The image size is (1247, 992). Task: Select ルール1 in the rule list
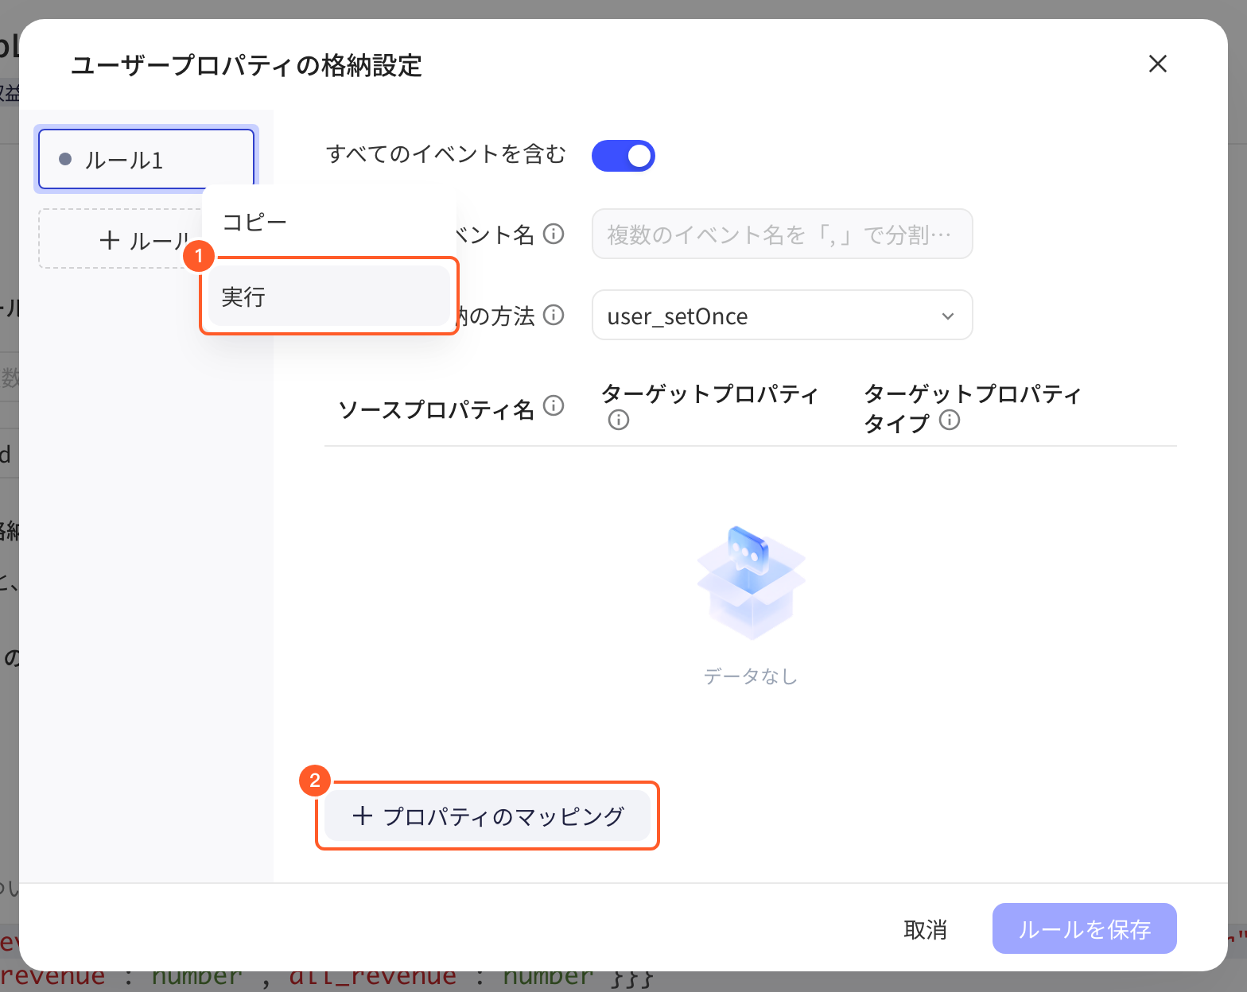tap(146, 160)
